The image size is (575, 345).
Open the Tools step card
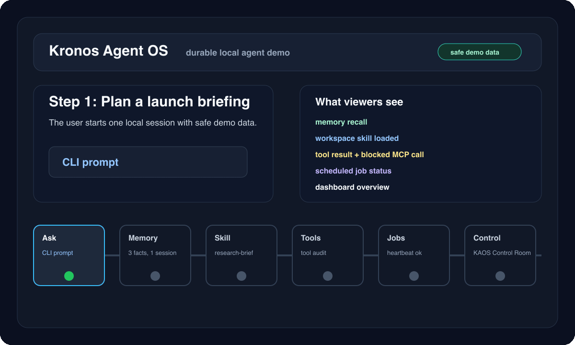328,255
